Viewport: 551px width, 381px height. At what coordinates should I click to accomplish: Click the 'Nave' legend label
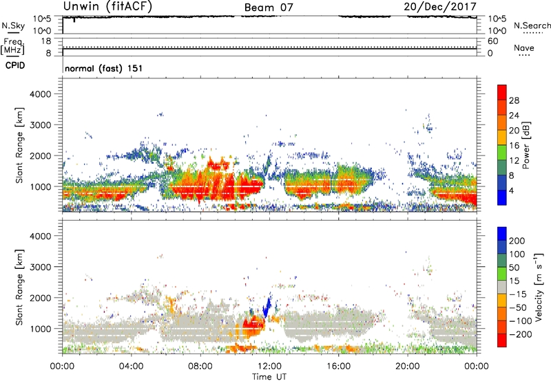[x=524, y=47]
